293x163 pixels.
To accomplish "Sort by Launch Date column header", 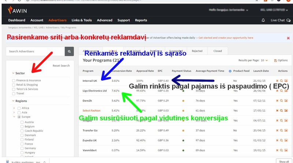I will click(x=261, y=71).
